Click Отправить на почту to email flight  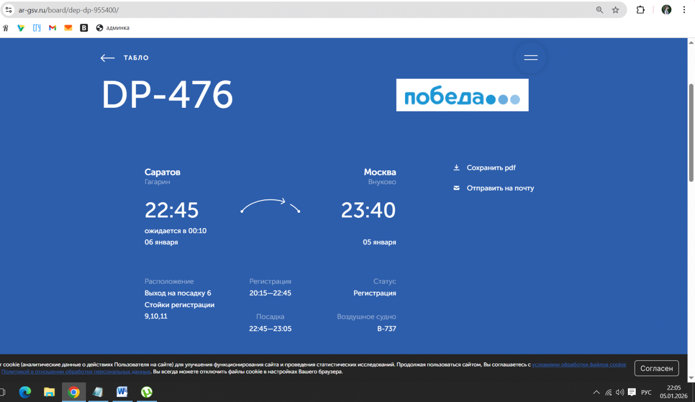(x=499, y=188)
